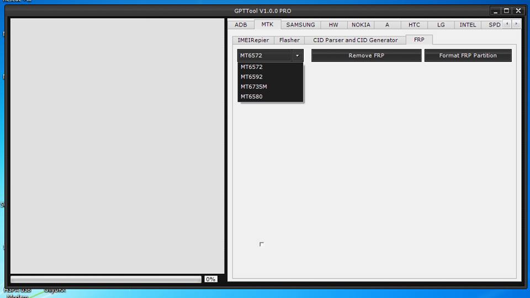Image resolution: width=530 pixels, height=298 pixels.
Task: Select the tab labeled A
Action: click(387, 25)
